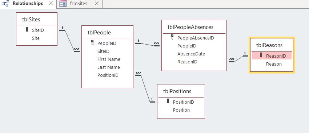Close the frmSites tab

(97, 3)
